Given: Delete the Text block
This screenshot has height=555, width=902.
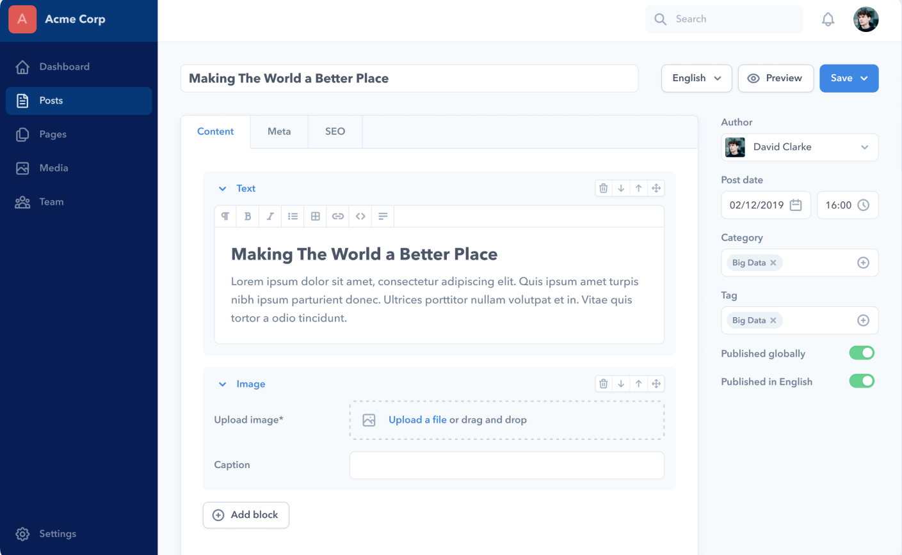Looking at the screenshot, I should (603, 188).
